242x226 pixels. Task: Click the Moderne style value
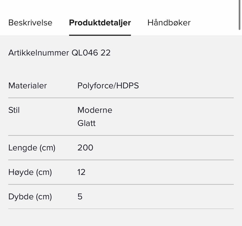click(x=95, y=110)
